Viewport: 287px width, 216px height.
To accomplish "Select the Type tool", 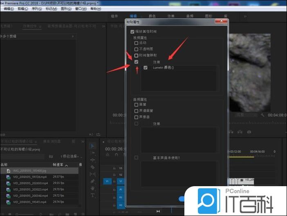I will click(92, 195).
